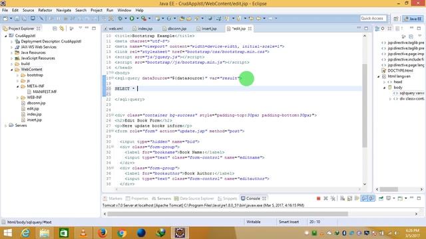Open the Refactor menu
The image size is (426, 239).
[45, 11]
